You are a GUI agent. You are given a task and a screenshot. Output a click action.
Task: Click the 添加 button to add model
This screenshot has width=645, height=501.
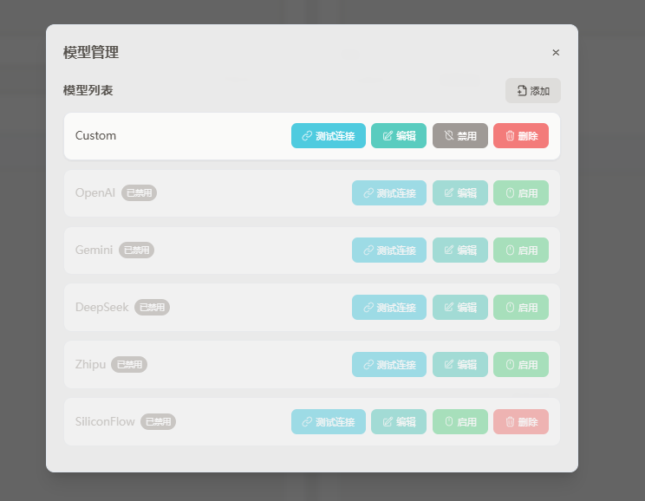pyautogui.click(x=533, y=90)
